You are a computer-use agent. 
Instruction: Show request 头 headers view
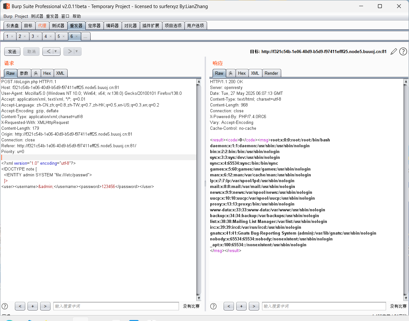tap(36, 73)
